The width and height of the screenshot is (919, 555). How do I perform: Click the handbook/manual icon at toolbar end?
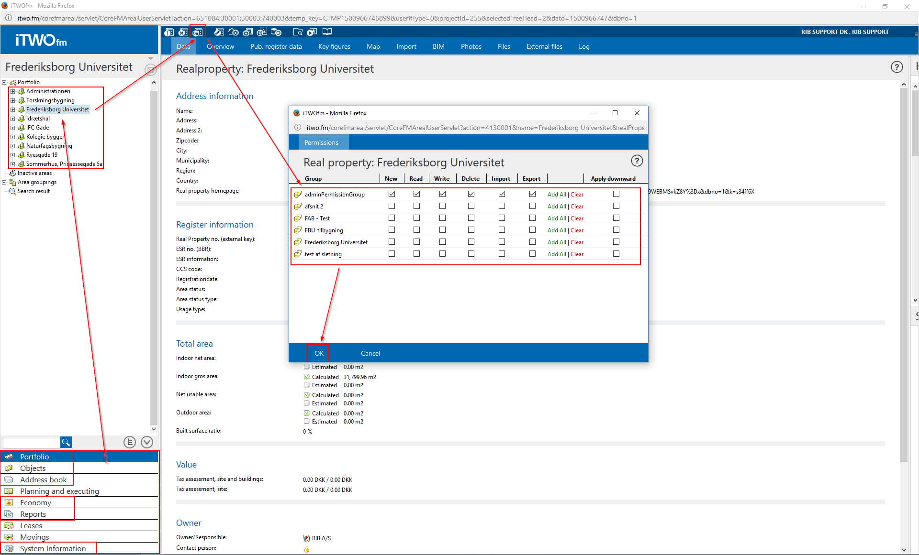327,32
